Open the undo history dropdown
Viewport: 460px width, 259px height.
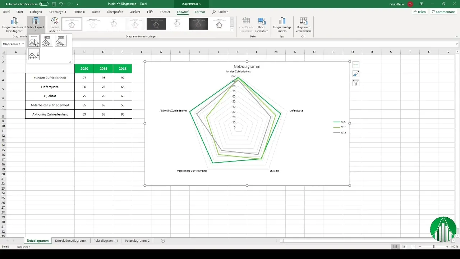pyautogui.click(x=64, y=4)
